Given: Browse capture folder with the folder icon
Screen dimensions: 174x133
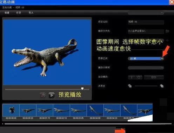Looking at the screenshot, I should tap(167, 31).
